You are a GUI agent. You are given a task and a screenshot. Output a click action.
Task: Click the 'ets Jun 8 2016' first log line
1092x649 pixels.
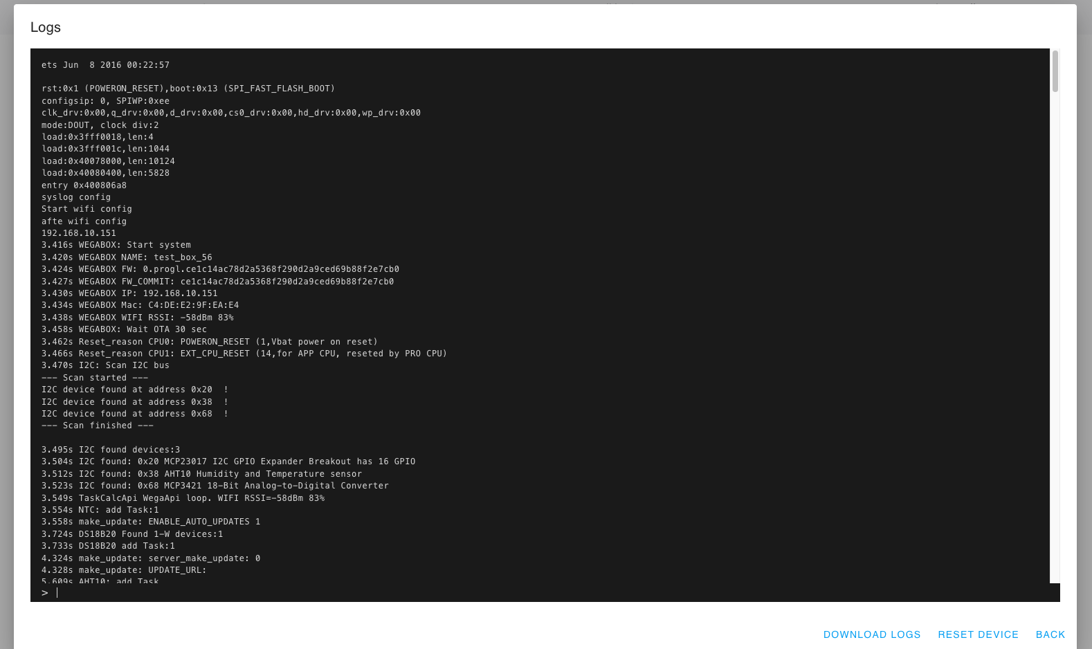point(105,65)
